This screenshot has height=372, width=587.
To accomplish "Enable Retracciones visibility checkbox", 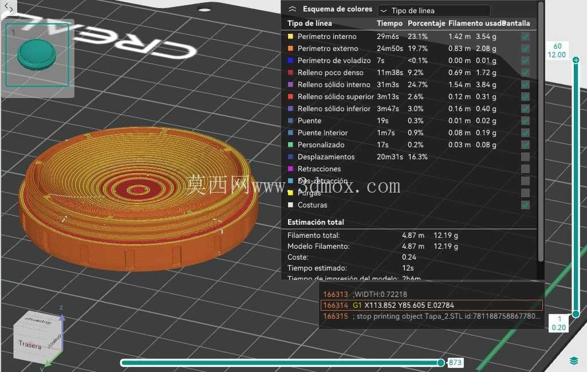I will click(525, 169).
